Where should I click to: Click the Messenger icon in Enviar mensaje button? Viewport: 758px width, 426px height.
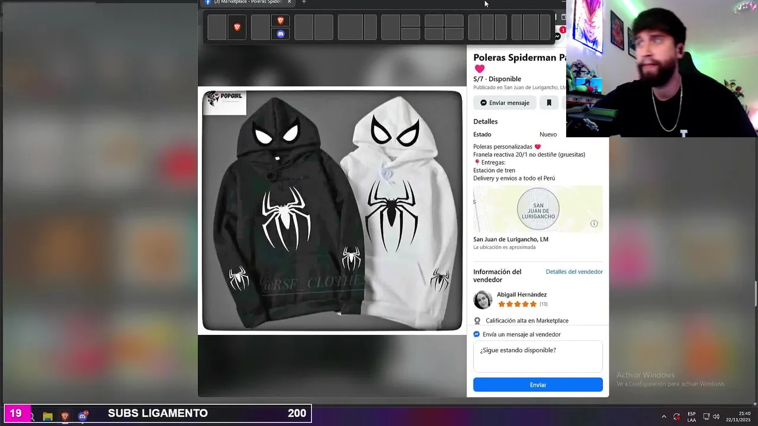coord(484,103)
